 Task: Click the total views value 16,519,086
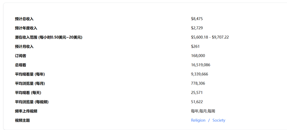click(201, 65)
